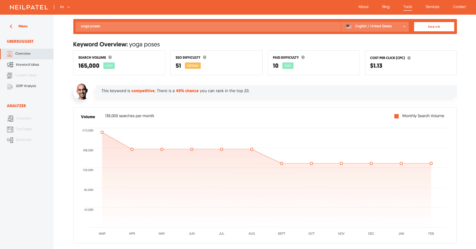Viewport: 476px width, 249px height.
Task: Toggle the SEO DIFFICULTY question mark tooltip
Action: point(205,57)
